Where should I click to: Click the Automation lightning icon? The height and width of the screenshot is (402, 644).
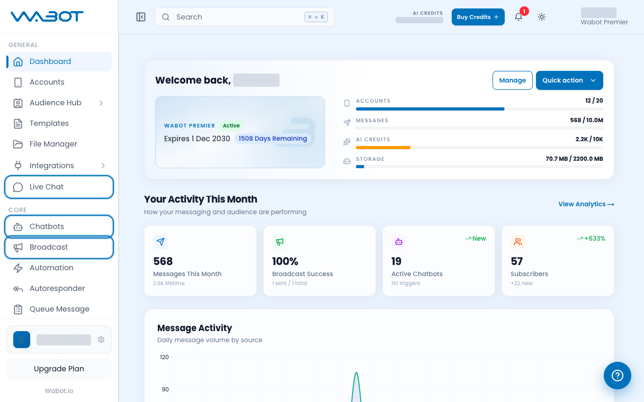18,268
